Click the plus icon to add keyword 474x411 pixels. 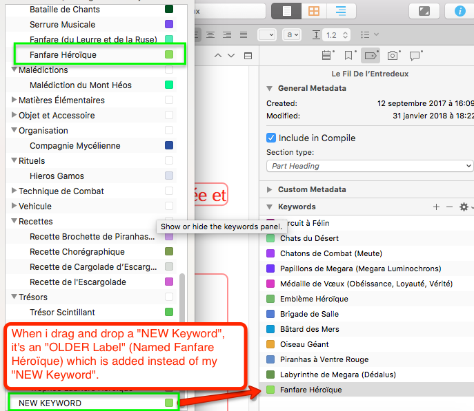click(x=435, y=207)
